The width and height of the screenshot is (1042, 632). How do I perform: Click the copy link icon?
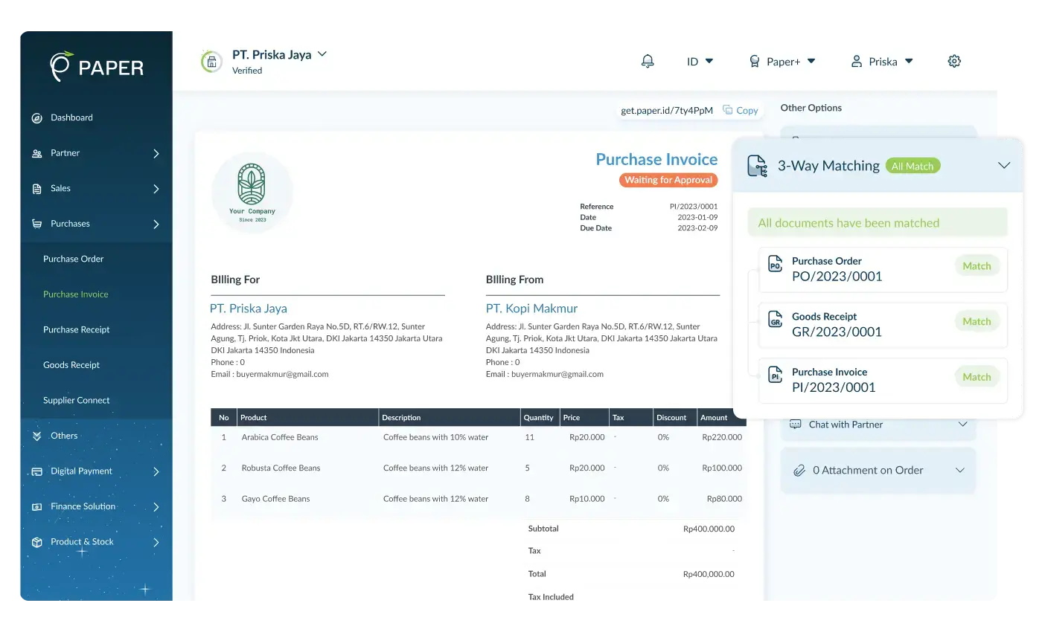pos(728,110)
